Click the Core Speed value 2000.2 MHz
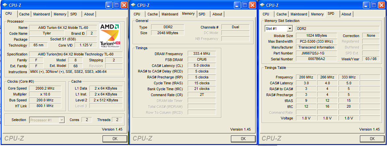The image size is (387, 146). (45, 88)
